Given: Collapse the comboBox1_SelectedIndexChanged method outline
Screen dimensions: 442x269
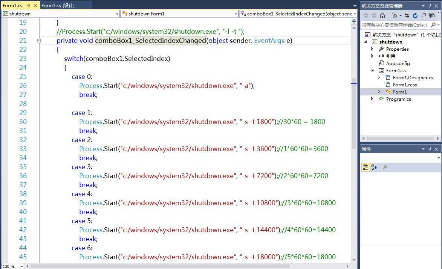Looking at the screenshot, I should coord(39,41).
